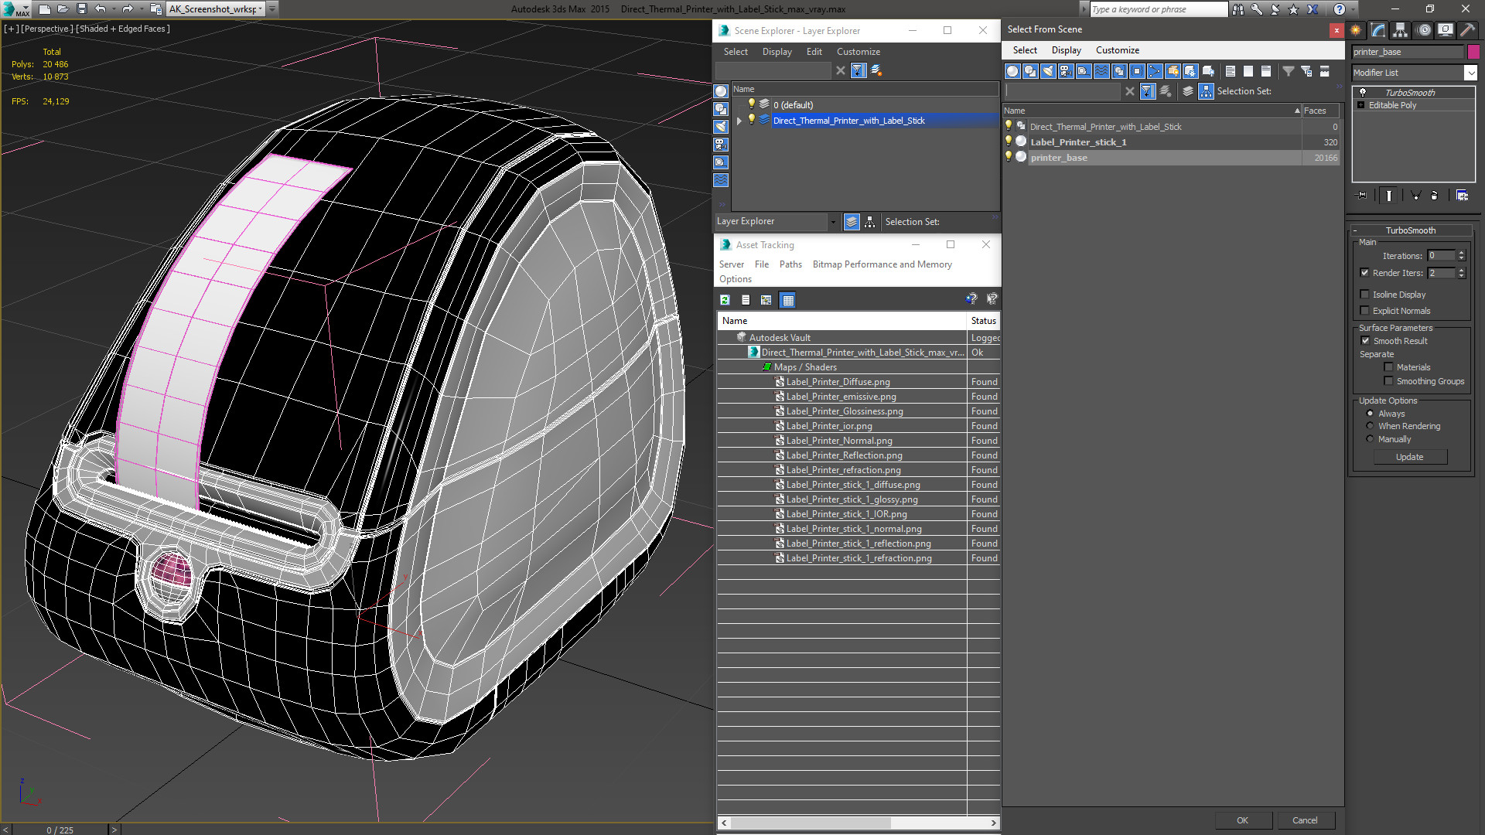Open the Create panel tab
Viewport: 1485px width, 835px height.
(x=1356, y=30)
